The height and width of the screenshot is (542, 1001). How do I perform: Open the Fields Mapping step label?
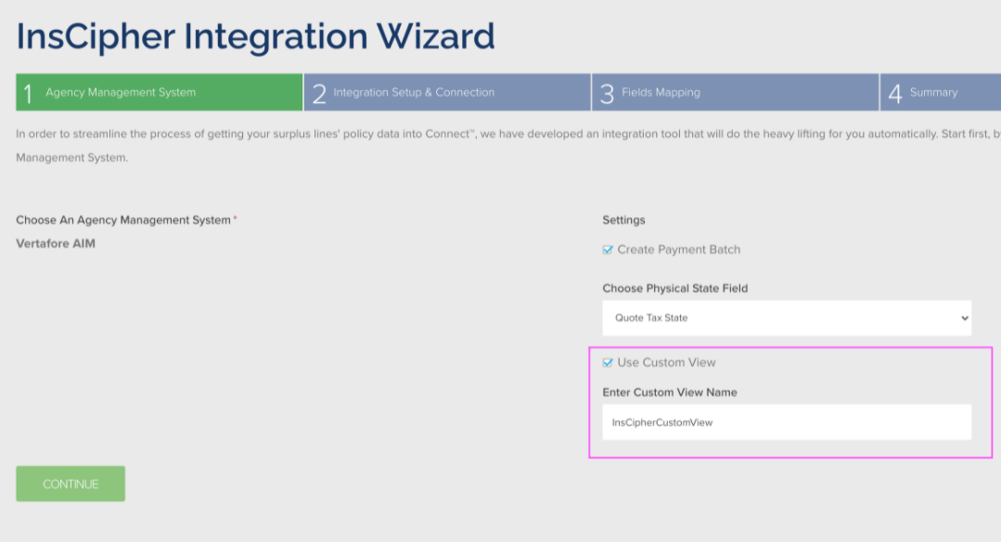661,93
